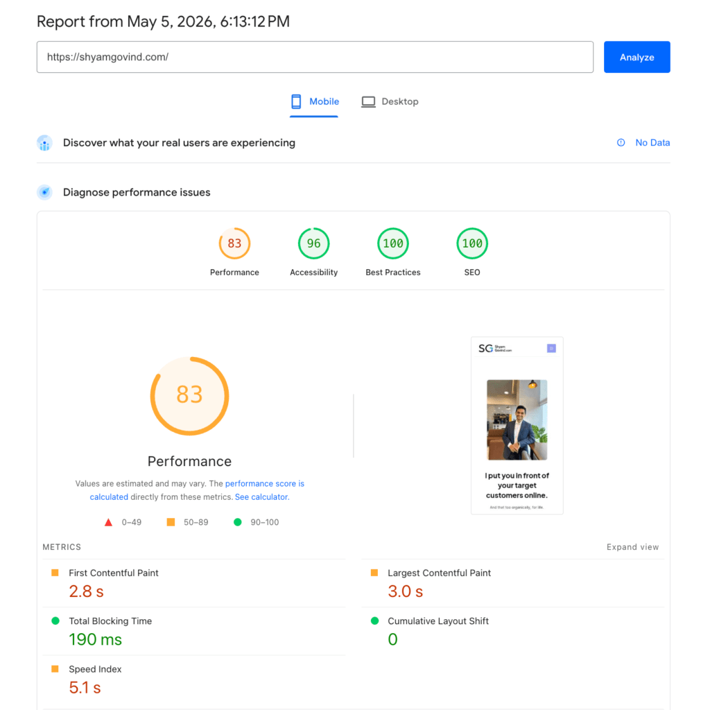Viewport: 710px width, 710px height.
Task: Click the URL input field
Action: point(315,57)
